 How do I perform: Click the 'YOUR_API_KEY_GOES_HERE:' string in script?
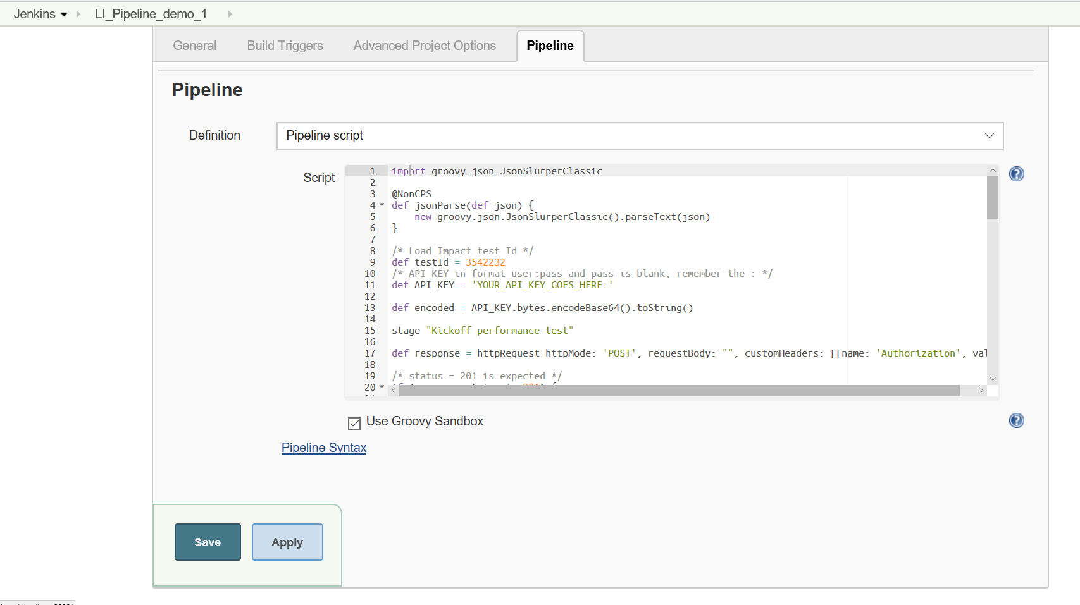point(542,285)
